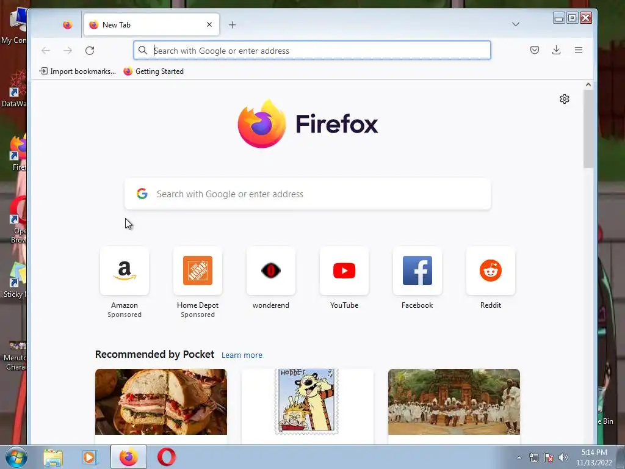
Task: Click the Recommended by Pocket heading
Action: click(x=154, y=354)
